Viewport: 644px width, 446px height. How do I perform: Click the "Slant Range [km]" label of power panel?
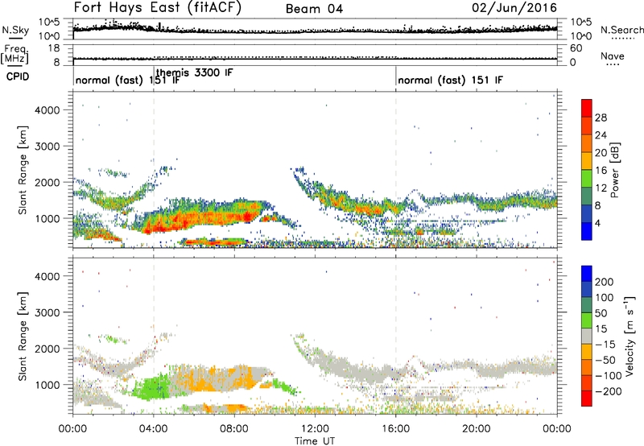[x=23, y=170]
